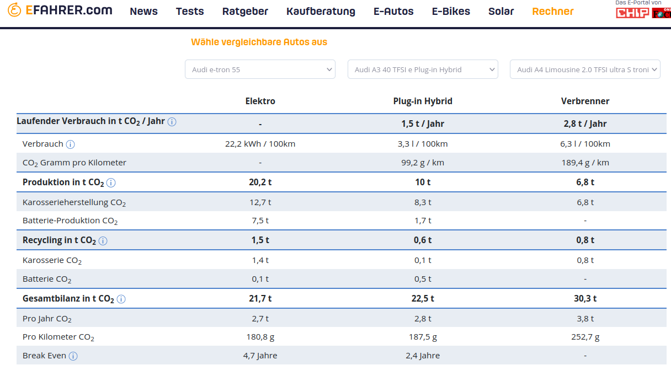671x392 pixels.
Task: Open the Audi A3 40 TFSI e dropdown
Action: pyautogui.click(x=423, y=69)
